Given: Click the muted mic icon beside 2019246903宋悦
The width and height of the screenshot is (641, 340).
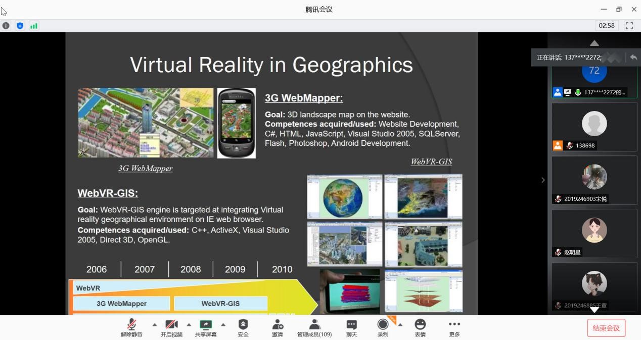Looking at the screenshot, I should point(558,199).
